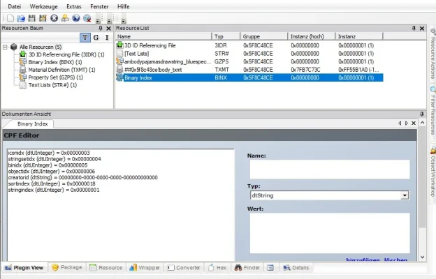Close the package with the circled X icon

pos(54,18)
